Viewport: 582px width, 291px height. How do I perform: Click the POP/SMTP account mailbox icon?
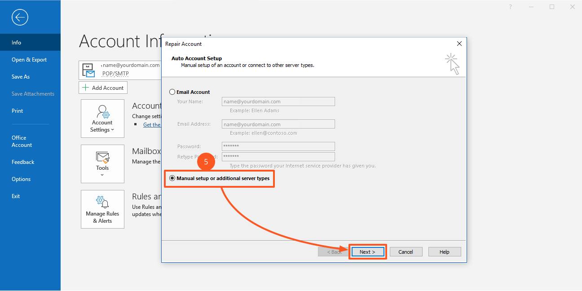point(89,70)
